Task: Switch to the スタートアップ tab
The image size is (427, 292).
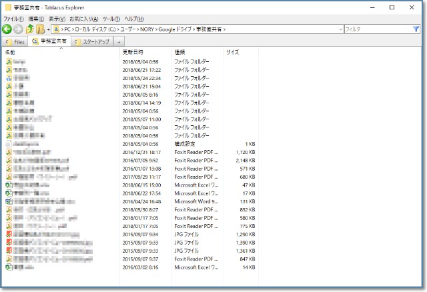Action: click(x=92, y=41)
